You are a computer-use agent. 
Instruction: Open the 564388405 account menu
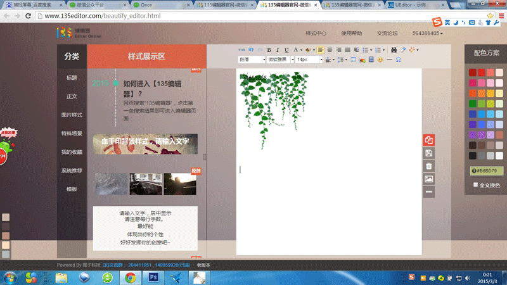coord(427,34)
